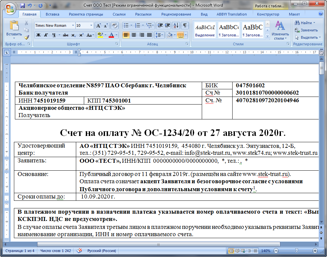Toggle strikethrough formatting
The image size is (327, 257).
tap(66, 35)
